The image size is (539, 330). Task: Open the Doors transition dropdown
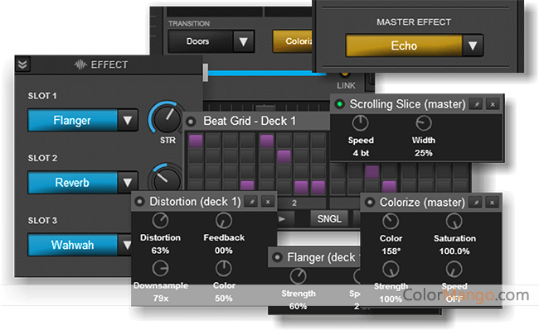243,41
